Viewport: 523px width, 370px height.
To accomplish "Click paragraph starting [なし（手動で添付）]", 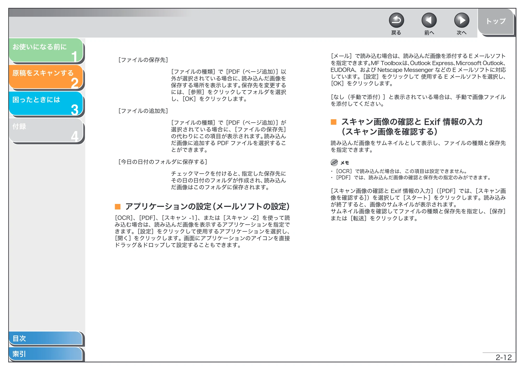I will tap(418, 100).
